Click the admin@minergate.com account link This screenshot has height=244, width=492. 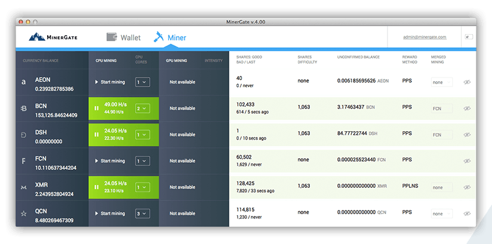425,37
